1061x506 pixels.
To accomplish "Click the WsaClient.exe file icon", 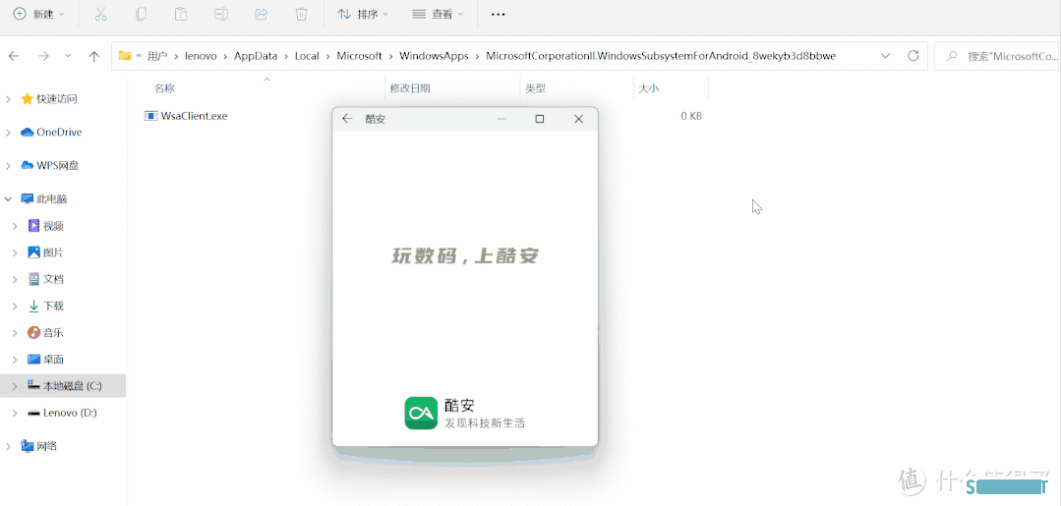I will click(x=150, y=116).
